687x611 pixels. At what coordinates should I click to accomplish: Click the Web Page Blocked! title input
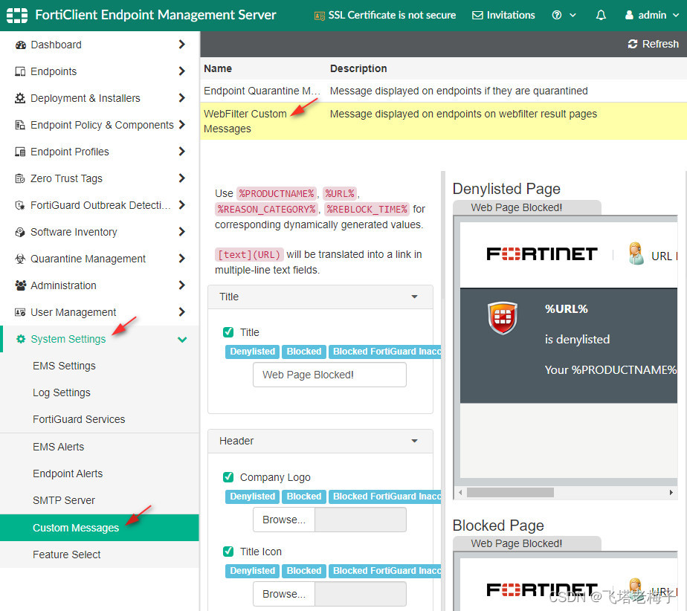329,375
